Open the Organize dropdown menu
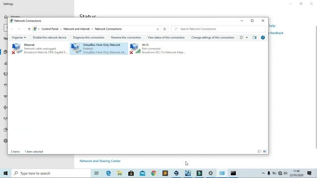This screenshot has height=178, width=317. pos(19,38)
